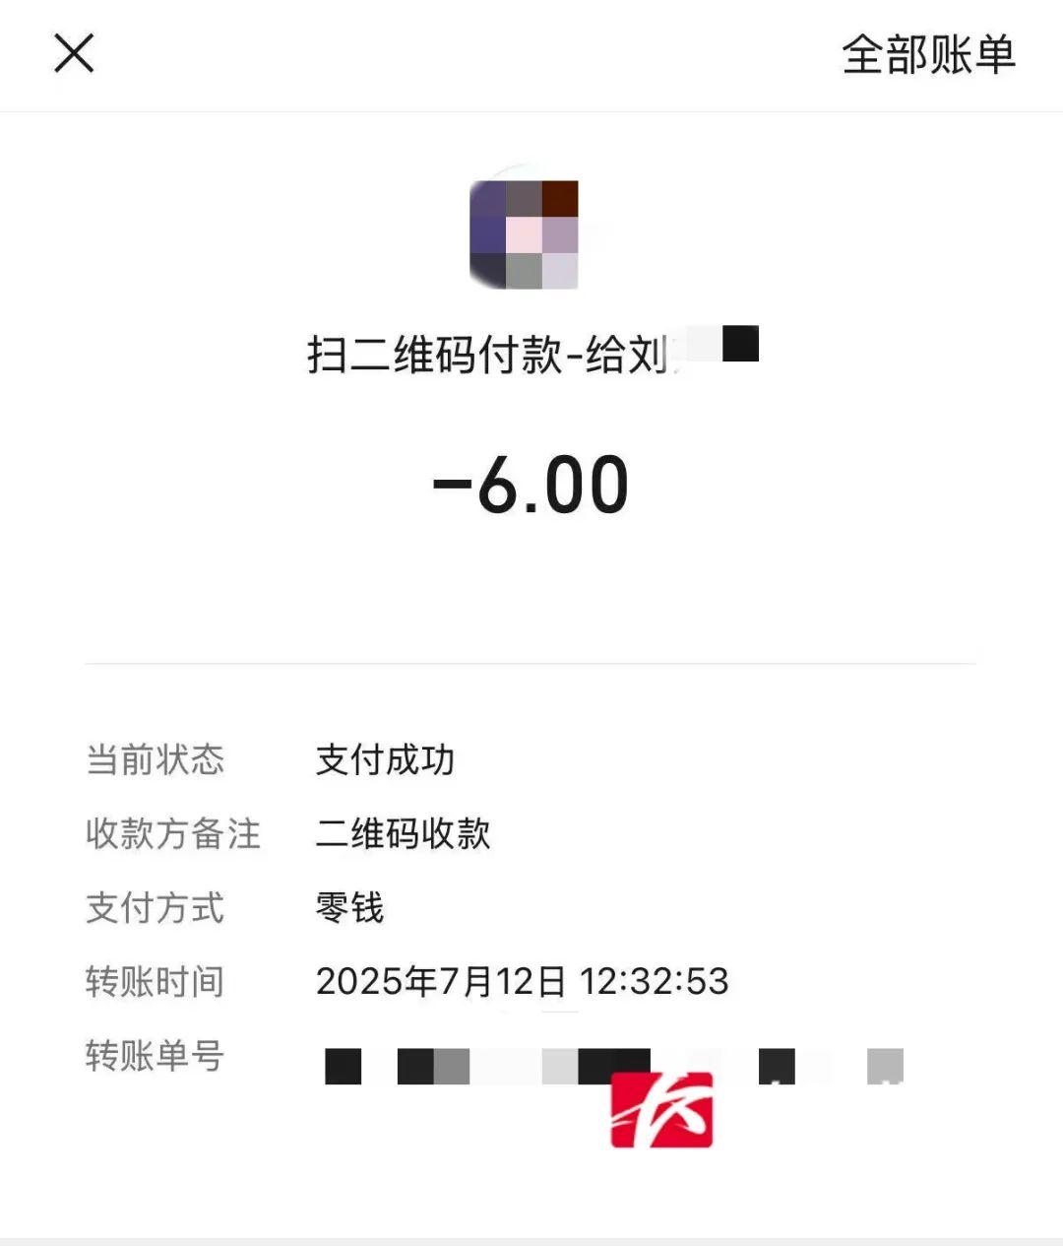This screenshot has width=1063, height=1246.
Task: Close the payment detail page with X
Action: (x=74, y=53)
